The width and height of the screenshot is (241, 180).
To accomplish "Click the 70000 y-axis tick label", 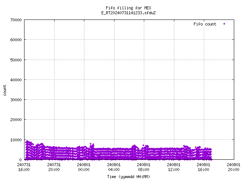I will [16, 20].
